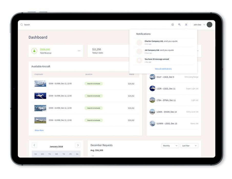Click the EGLF – LSGS aircraft round icon
The image size is (232, 179).
152,77
